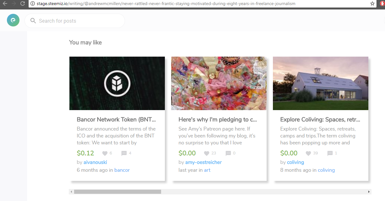Open the bancor tag link
This screenshot has width=385, height=201.
pyautogui.click(x=122, y=170)
